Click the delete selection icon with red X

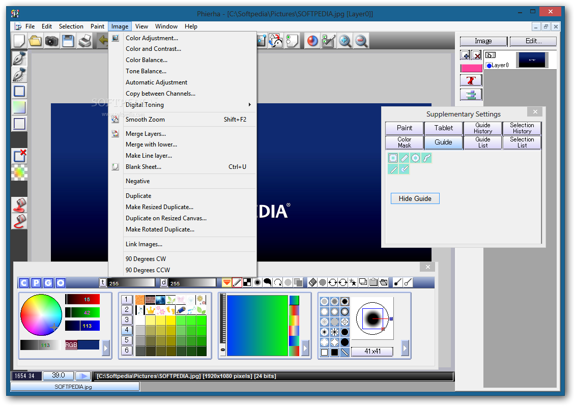click(19, 156)
